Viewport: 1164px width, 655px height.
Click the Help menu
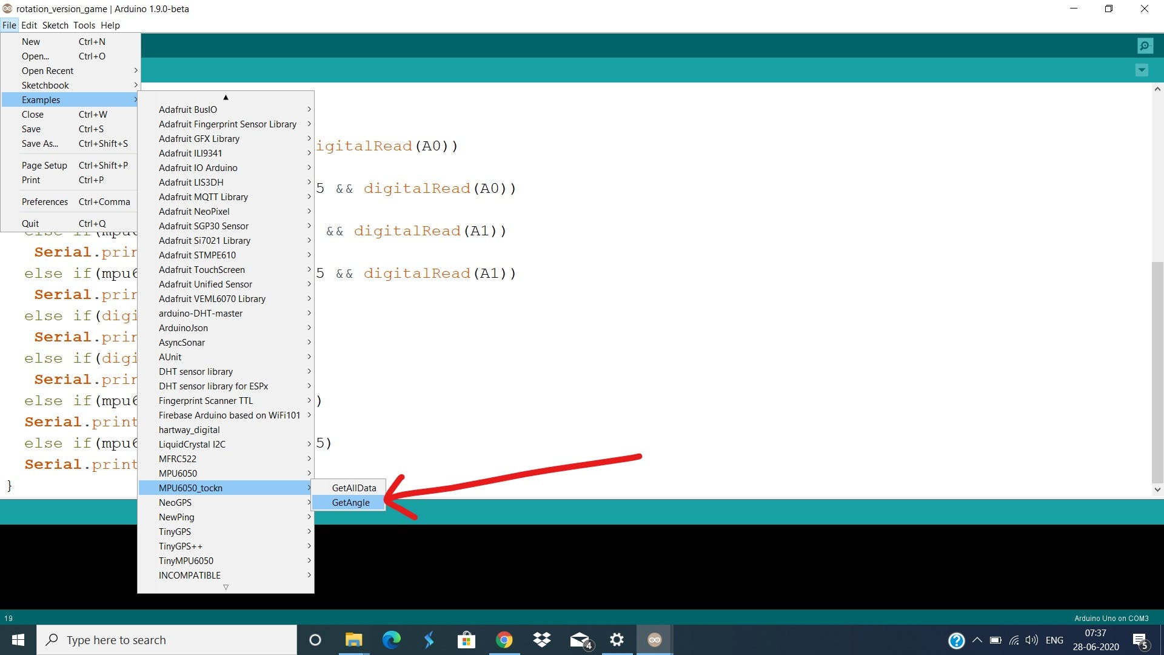click(x=111, y=25)
